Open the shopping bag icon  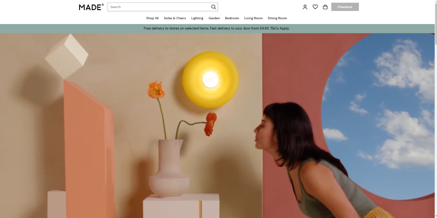pyautogui.click(x=325, y=7)
